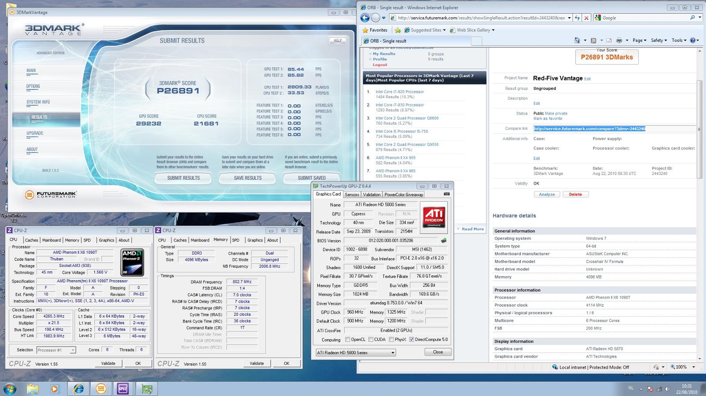Open the IE Tools menu dropdown
Image resolution: width=706 pixels, height=396 pixels.
click(x=679, y=40)
